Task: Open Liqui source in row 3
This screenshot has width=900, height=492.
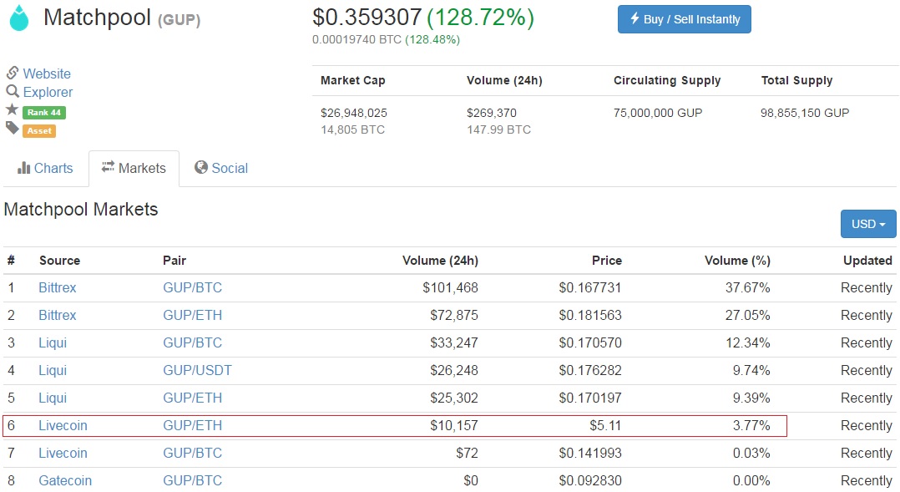Action: pos(53,342)
